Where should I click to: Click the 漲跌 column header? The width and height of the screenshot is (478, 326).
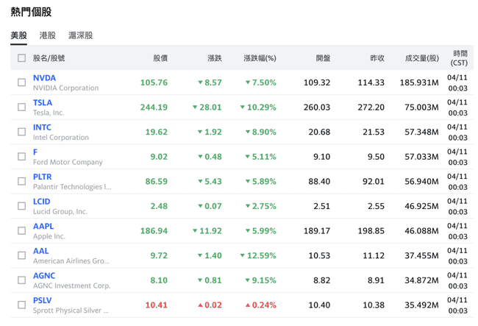[215, 58]
